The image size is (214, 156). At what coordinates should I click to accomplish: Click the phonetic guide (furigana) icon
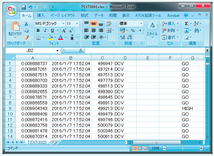point(72,37)
